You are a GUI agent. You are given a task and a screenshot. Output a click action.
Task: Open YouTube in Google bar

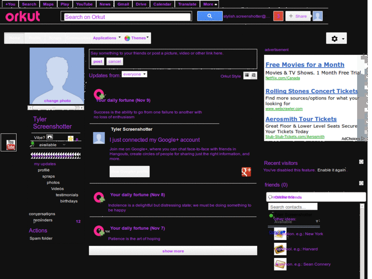point(84,4)
